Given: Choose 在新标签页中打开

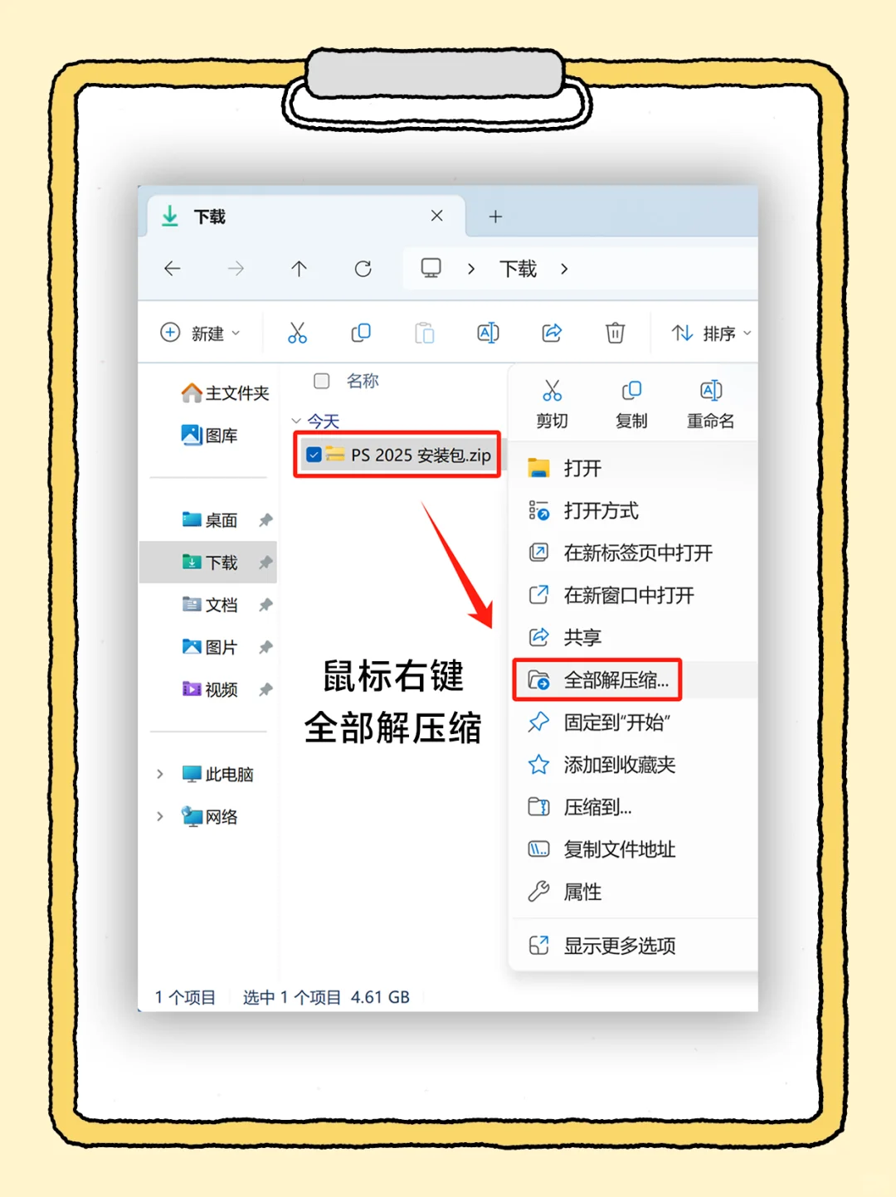Looking at the screenshot, I should click(634, 552).
